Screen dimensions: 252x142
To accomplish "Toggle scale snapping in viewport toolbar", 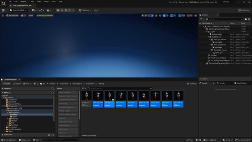I will point(180,16).
